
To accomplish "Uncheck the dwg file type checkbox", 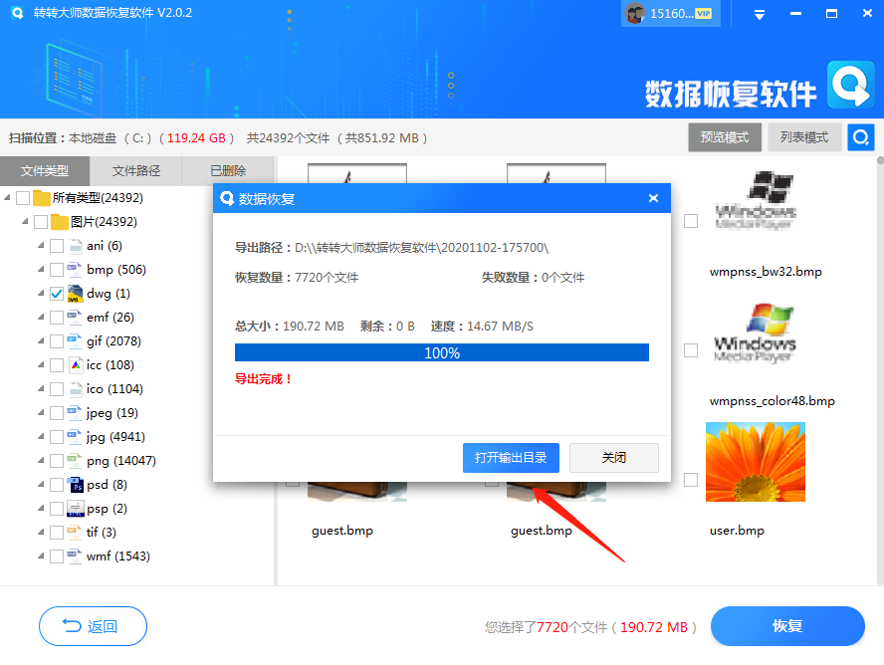I will coord(57,293).
